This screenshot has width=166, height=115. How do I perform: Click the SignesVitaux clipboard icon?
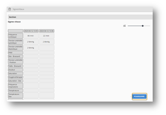(10, 9)
